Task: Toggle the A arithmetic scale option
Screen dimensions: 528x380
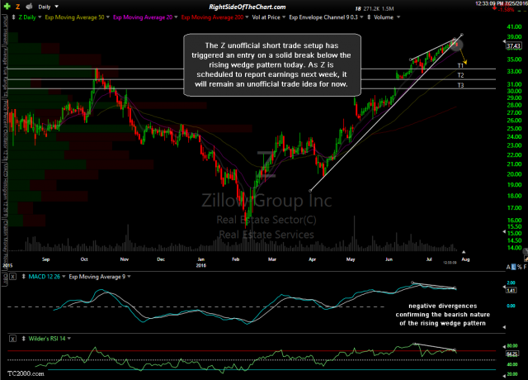Action: [x=508, y=267]
